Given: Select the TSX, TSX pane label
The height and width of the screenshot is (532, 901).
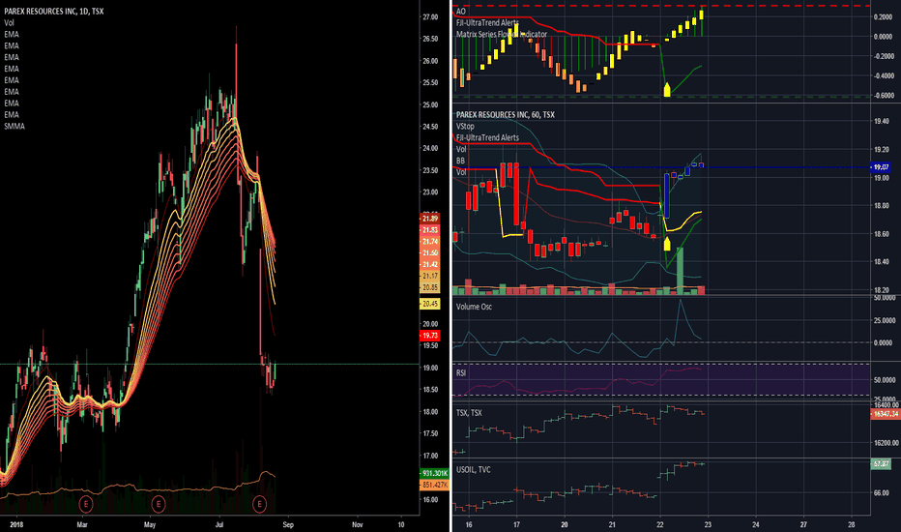Looking at the screenshot, I should click(x=469, y=413).
